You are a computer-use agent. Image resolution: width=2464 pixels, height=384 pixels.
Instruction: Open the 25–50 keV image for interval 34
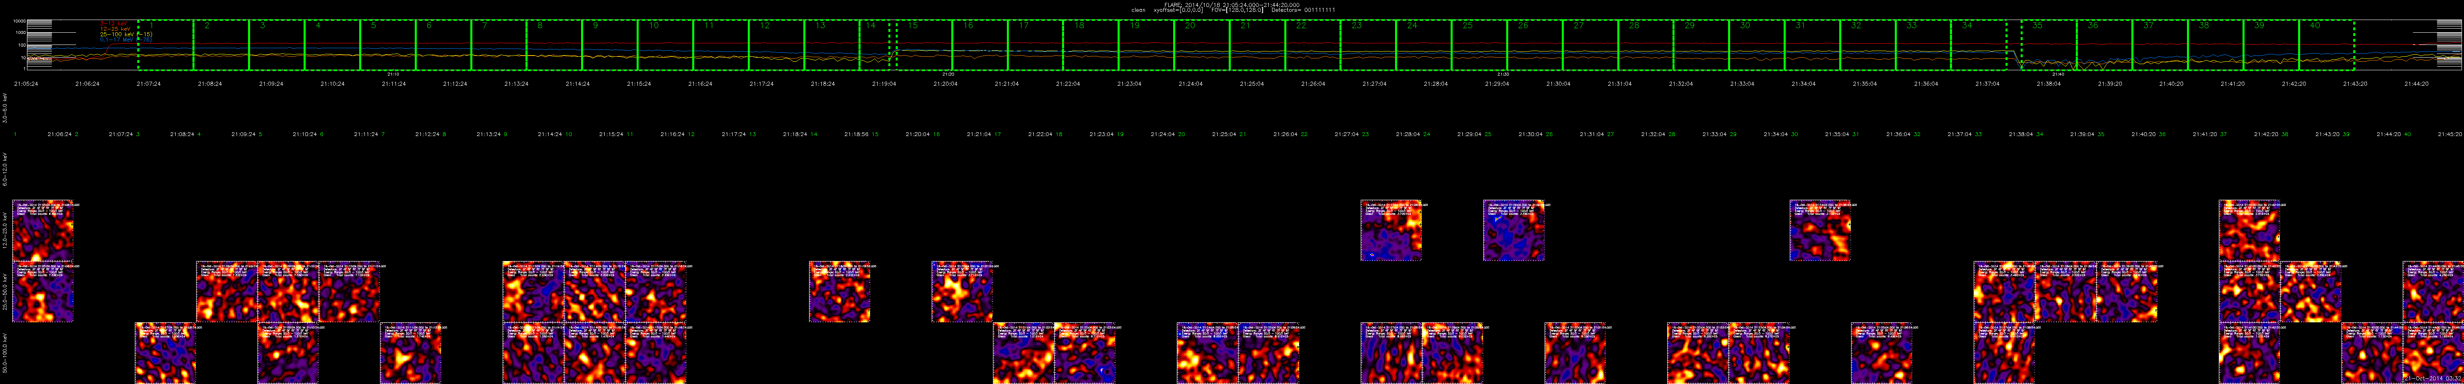pos(2065,291)
